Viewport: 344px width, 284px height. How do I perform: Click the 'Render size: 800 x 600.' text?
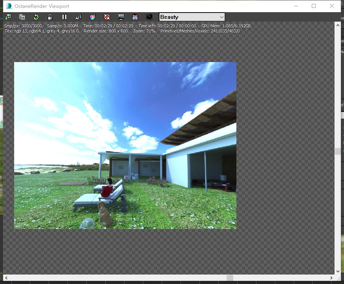[x=107, y=31]
